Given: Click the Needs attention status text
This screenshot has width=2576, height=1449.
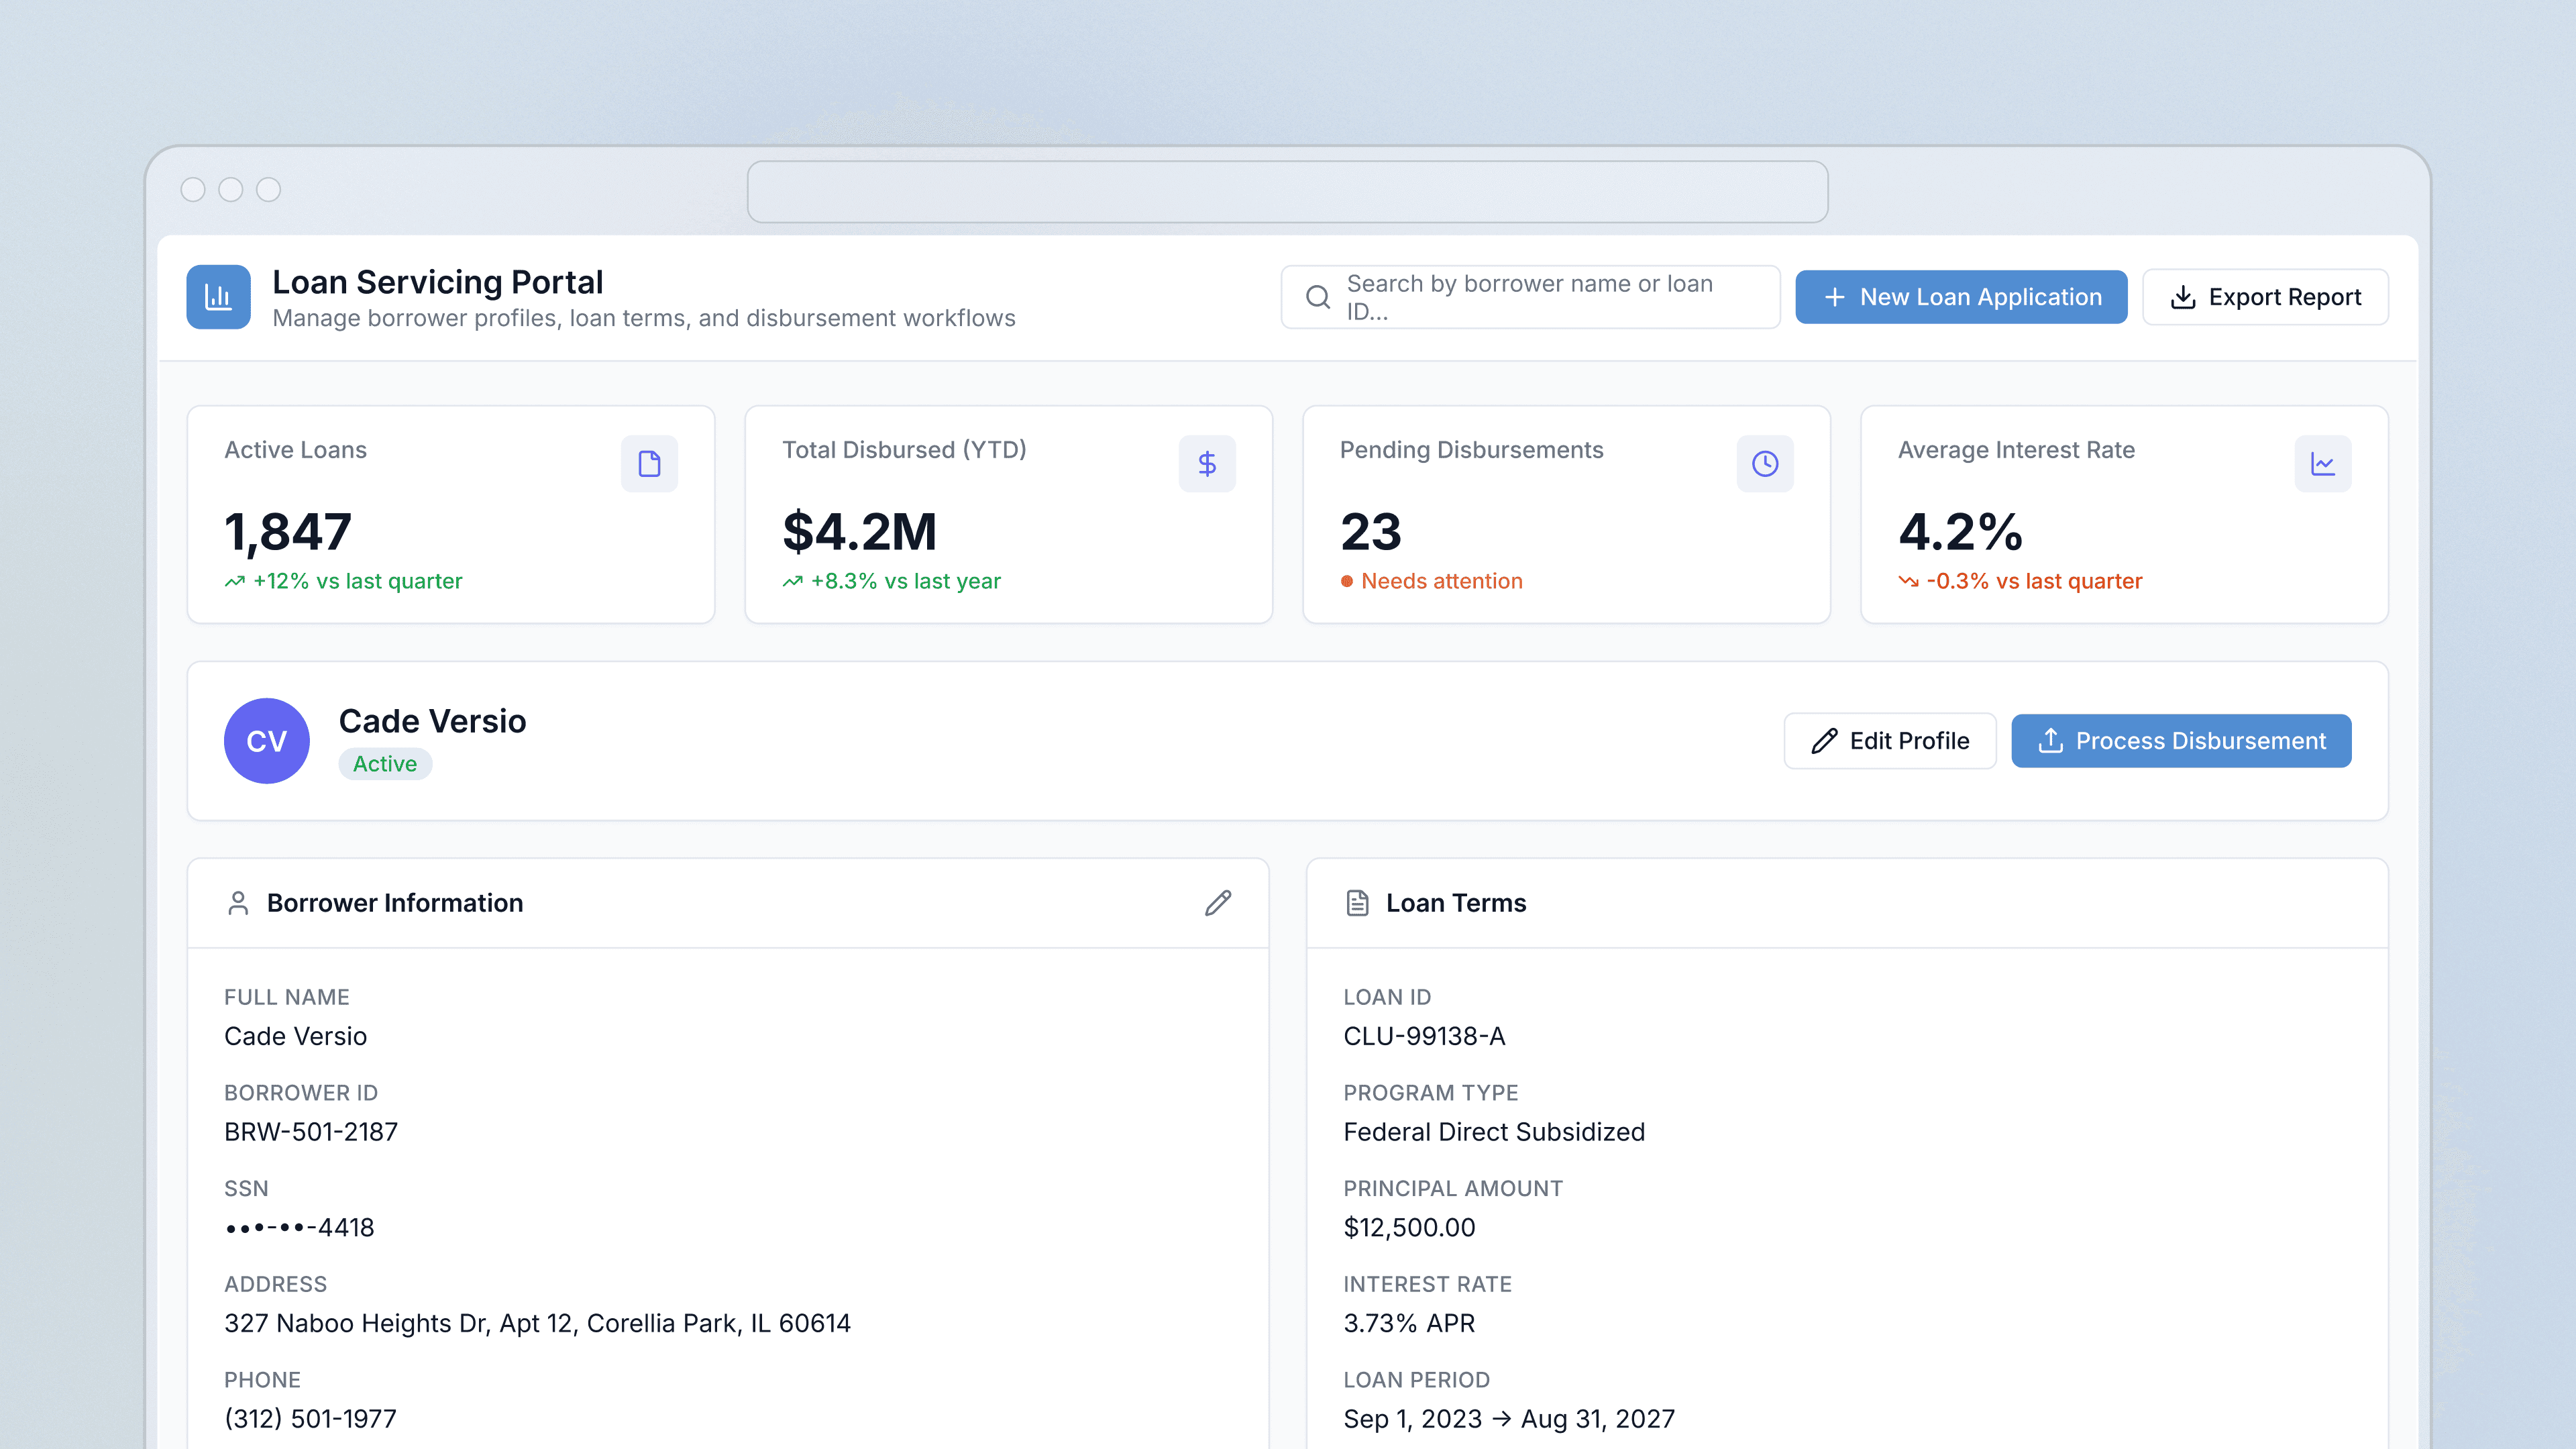Looking at the screenshot, I should (1442, 582).
